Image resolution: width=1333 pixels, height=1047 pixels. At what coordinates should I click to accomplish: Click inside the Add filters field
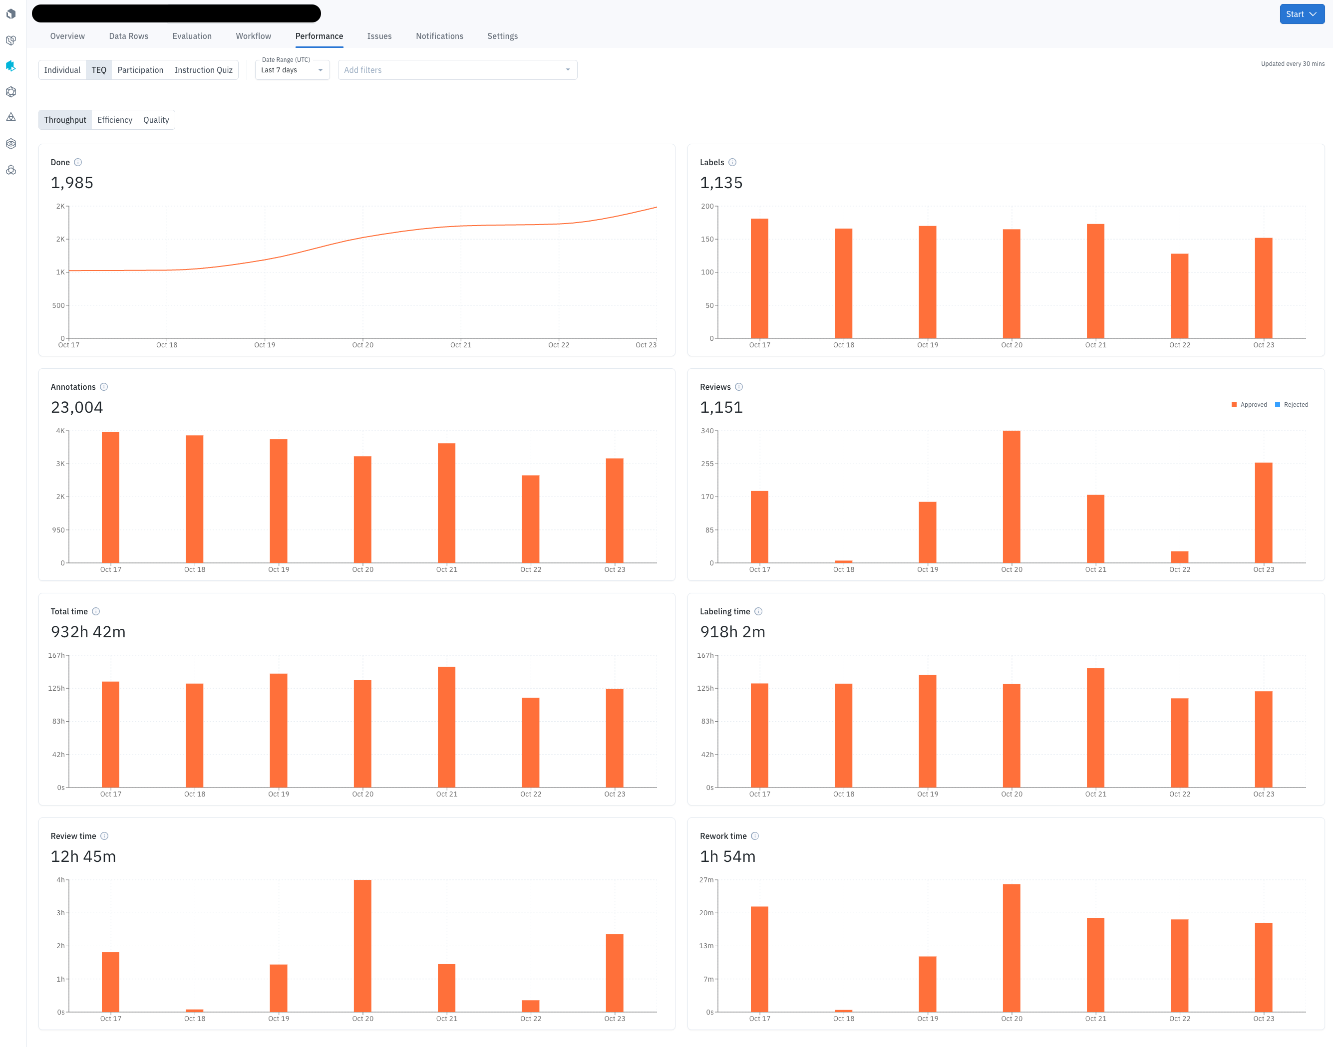coord(429,70)
